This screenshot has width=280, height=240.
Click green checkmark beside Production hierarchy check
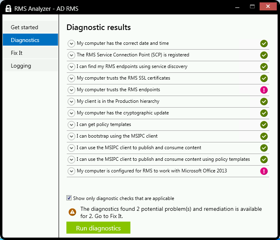[x=264, y=102]
